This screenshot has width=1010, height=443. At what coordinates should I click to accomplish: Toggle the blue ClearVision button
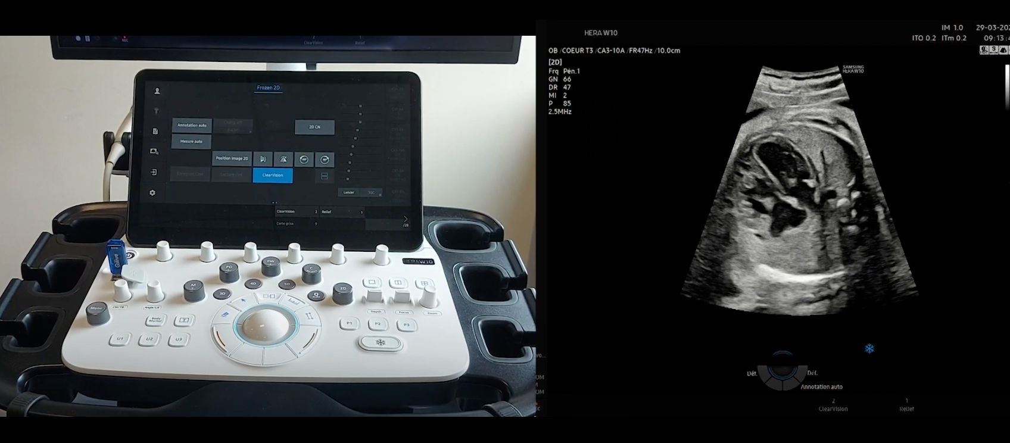click(273, 175)
